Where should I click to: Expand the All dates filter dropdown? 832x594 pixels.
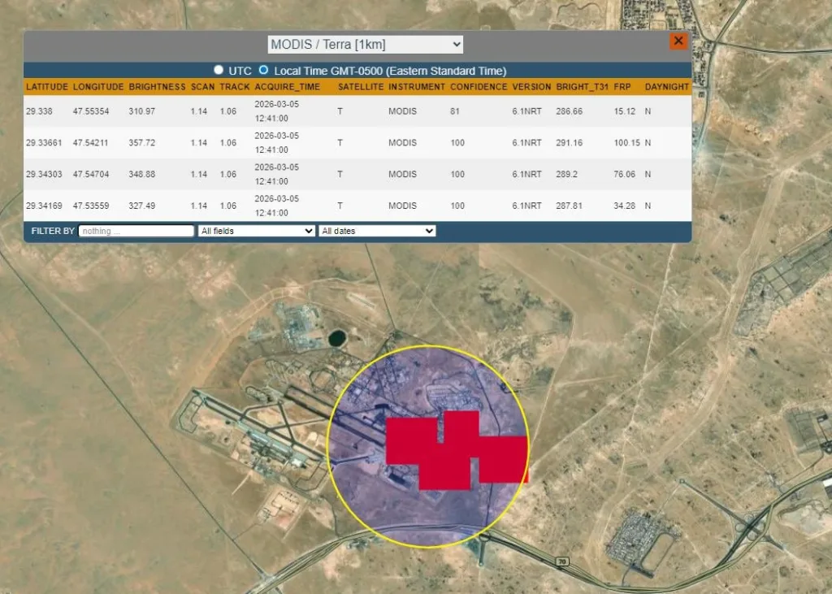coord(377,231)
